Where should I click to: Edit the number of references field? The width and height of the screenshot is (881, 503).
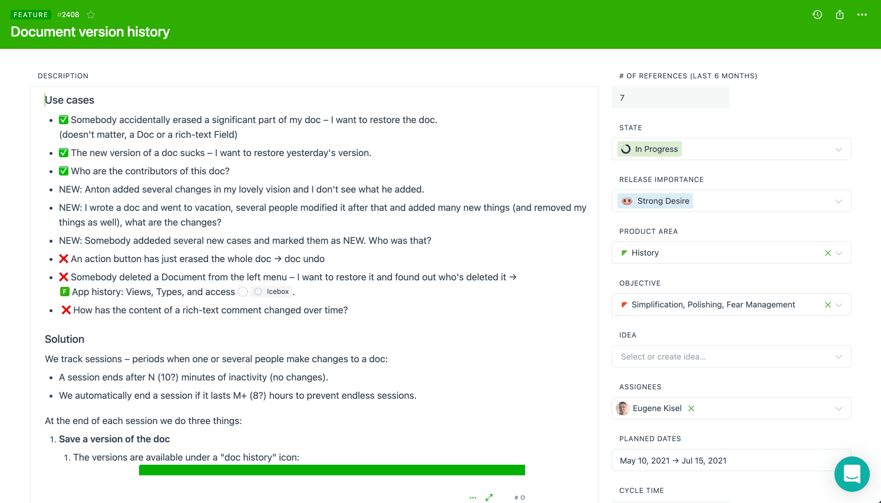(671, 98)
